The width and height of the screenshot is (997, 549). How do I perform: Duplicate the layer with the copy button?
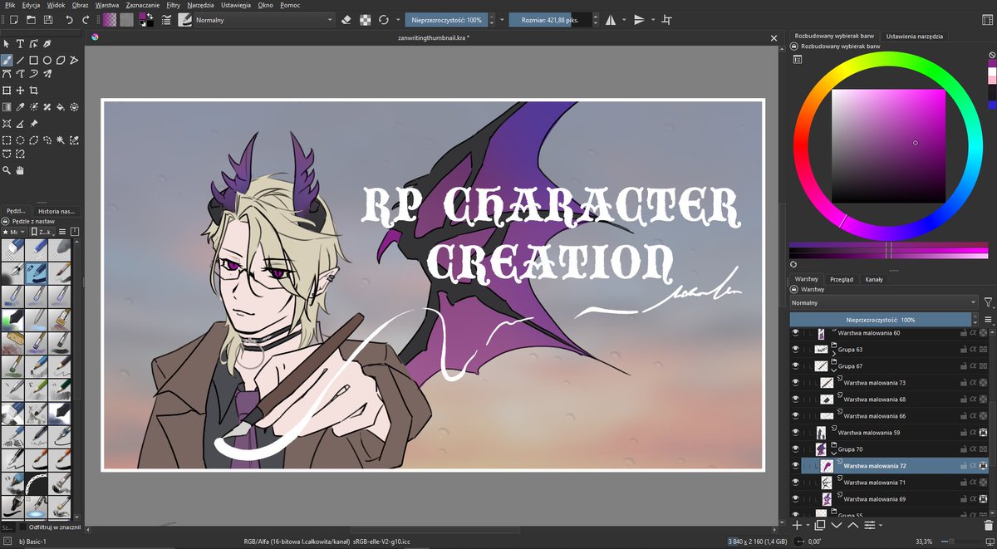pos(820,525)
